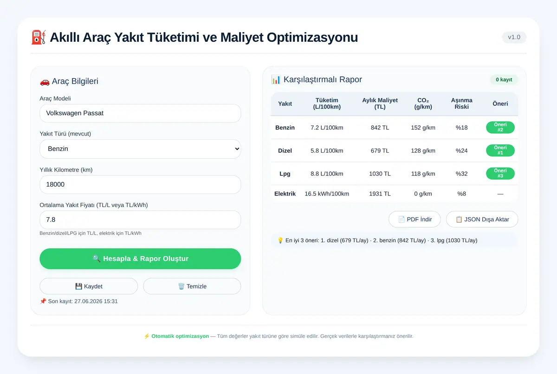
Task: Click the Yakıt column header
Action: tap(285, 103)
